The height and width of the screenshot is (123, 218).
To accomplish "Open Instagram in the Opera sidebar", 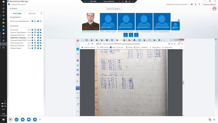I will pos(78,75).
